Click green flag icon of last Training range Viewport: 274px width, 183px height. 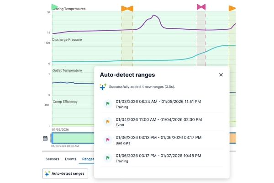(x=108, y=158)
